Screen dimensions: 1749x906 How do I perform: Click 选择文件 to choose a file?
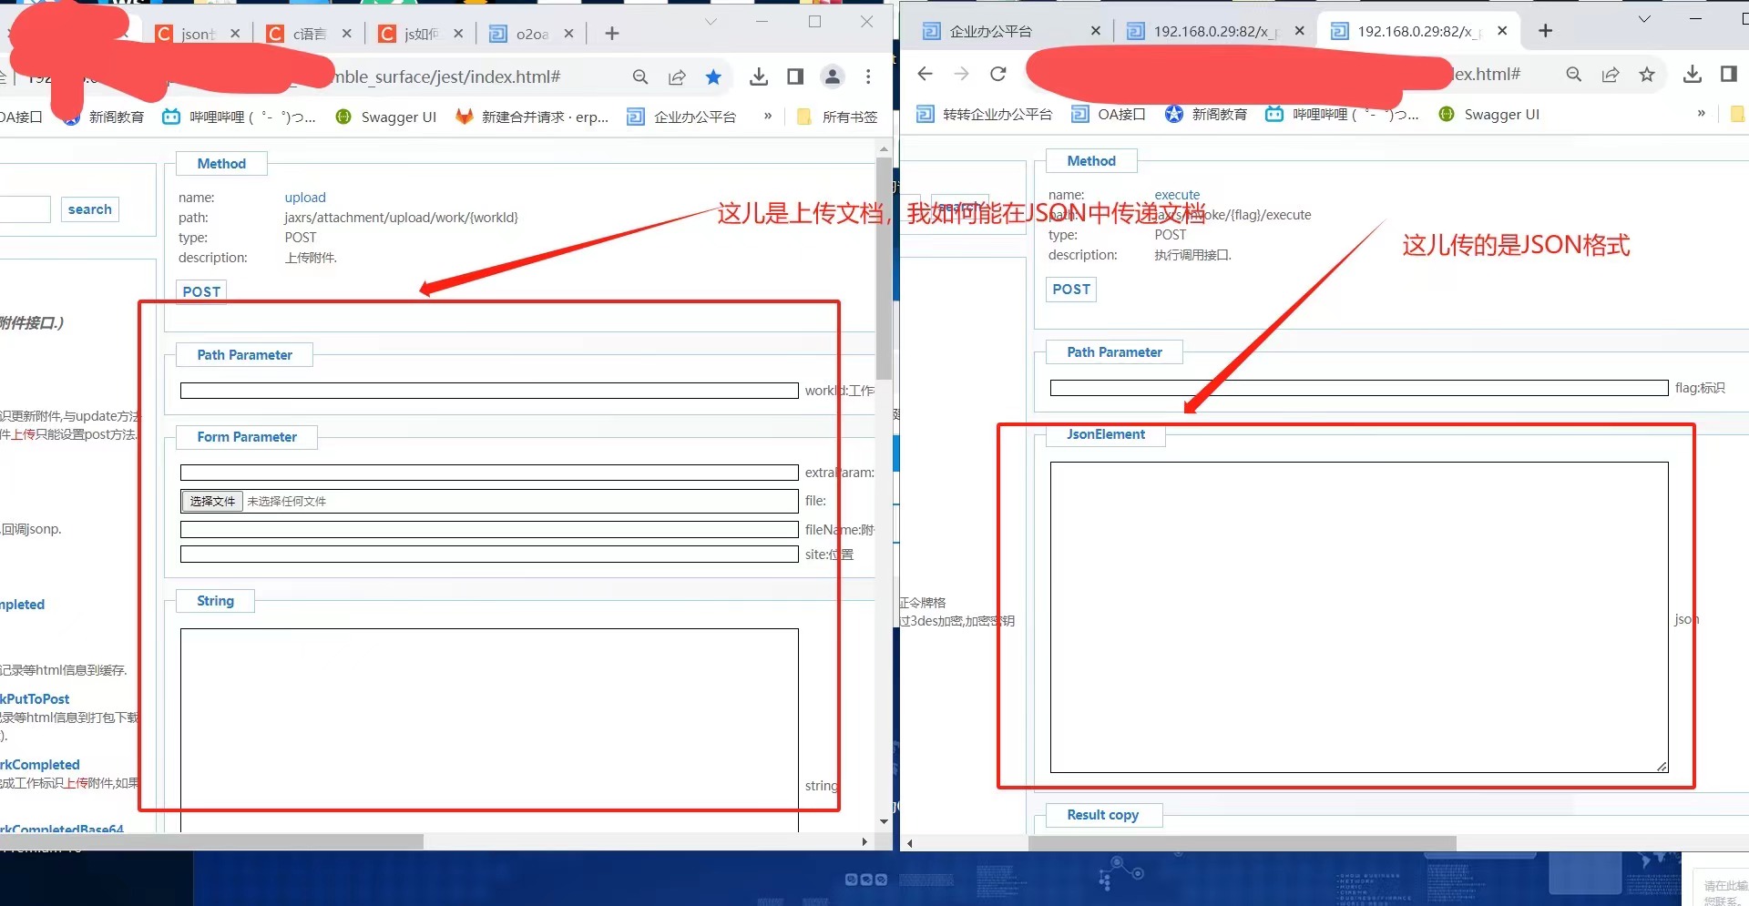coord(212,501)
